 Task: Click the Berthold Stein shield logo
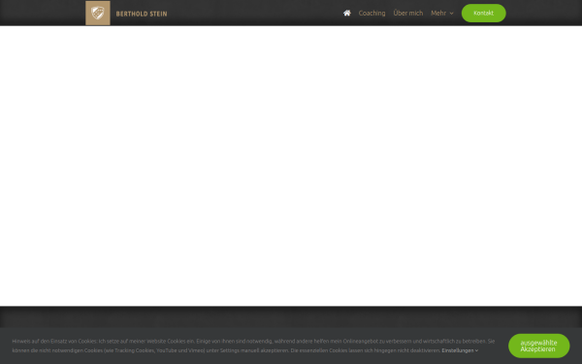coord(98,13)
